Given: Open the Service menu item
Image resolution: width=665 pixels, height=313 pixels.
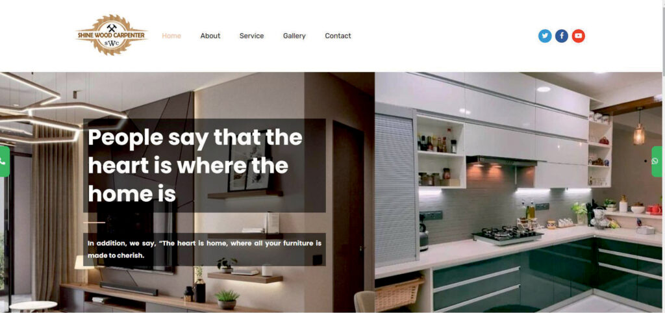Looking at the screenshot, I should point(251,36).
